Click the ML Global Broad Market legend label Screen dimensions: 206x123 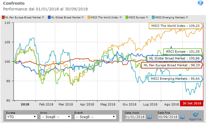(66, 17)
